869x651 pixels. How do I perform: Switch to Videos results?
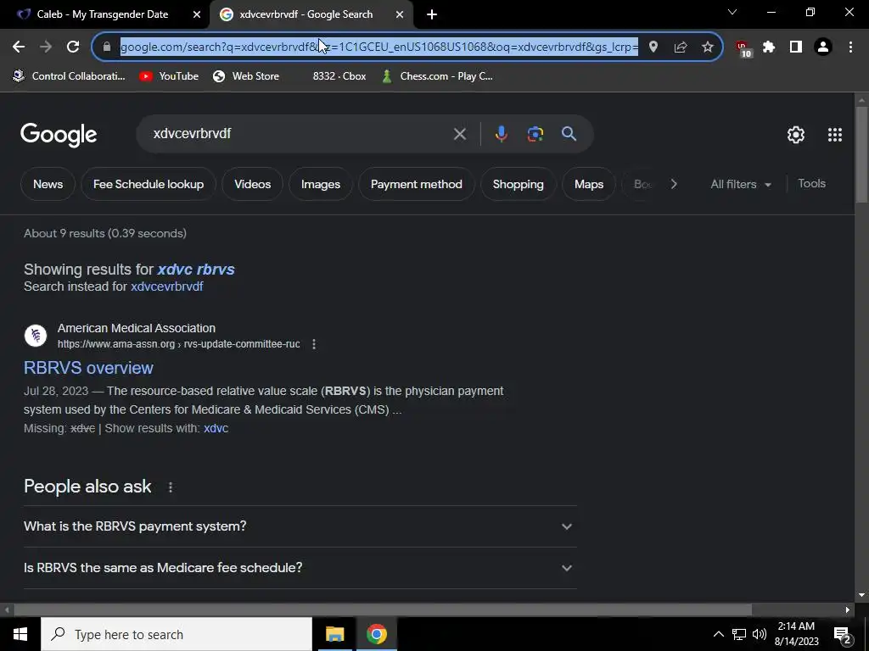[252, 184]
